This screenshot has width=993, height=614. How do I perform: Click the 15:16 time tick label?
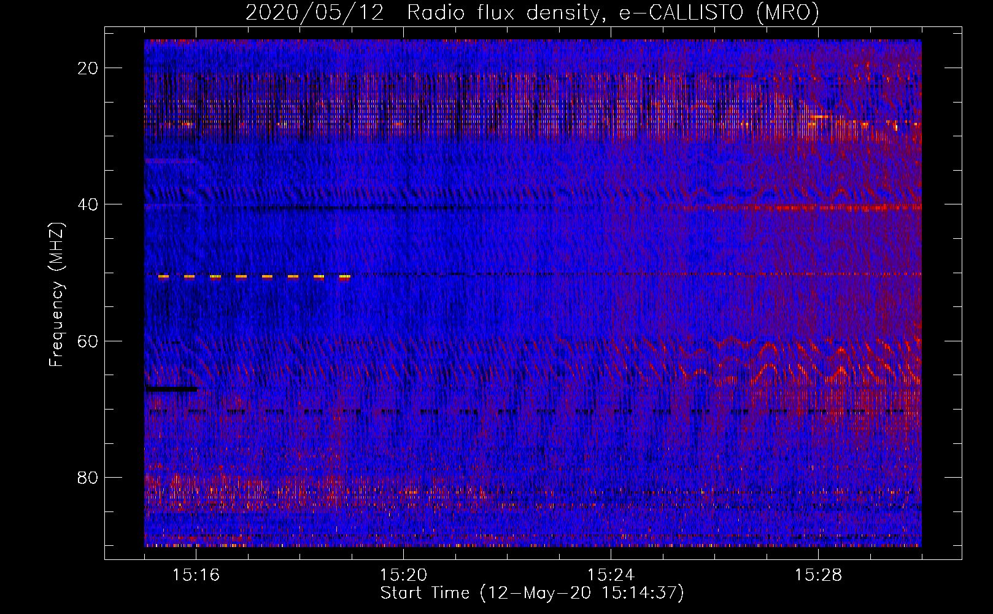(196, 575)
